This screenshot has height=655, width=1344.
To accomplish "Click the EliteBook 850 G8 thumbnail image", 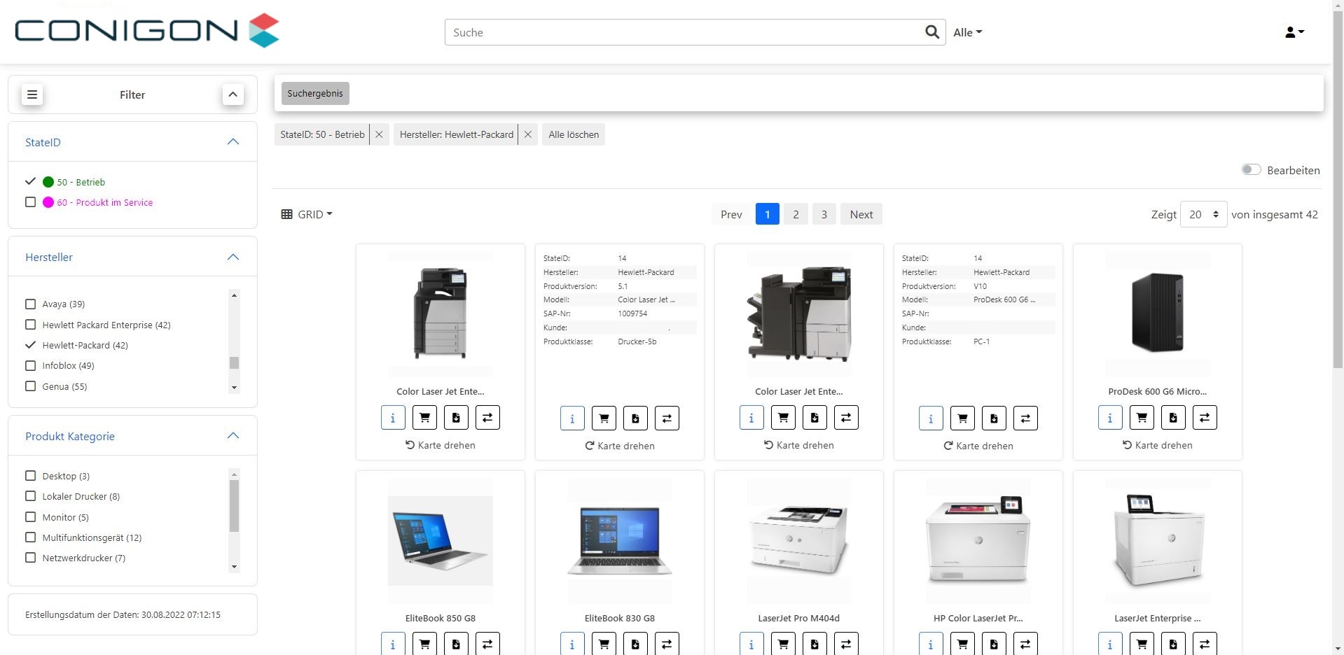I will point(441,540).
